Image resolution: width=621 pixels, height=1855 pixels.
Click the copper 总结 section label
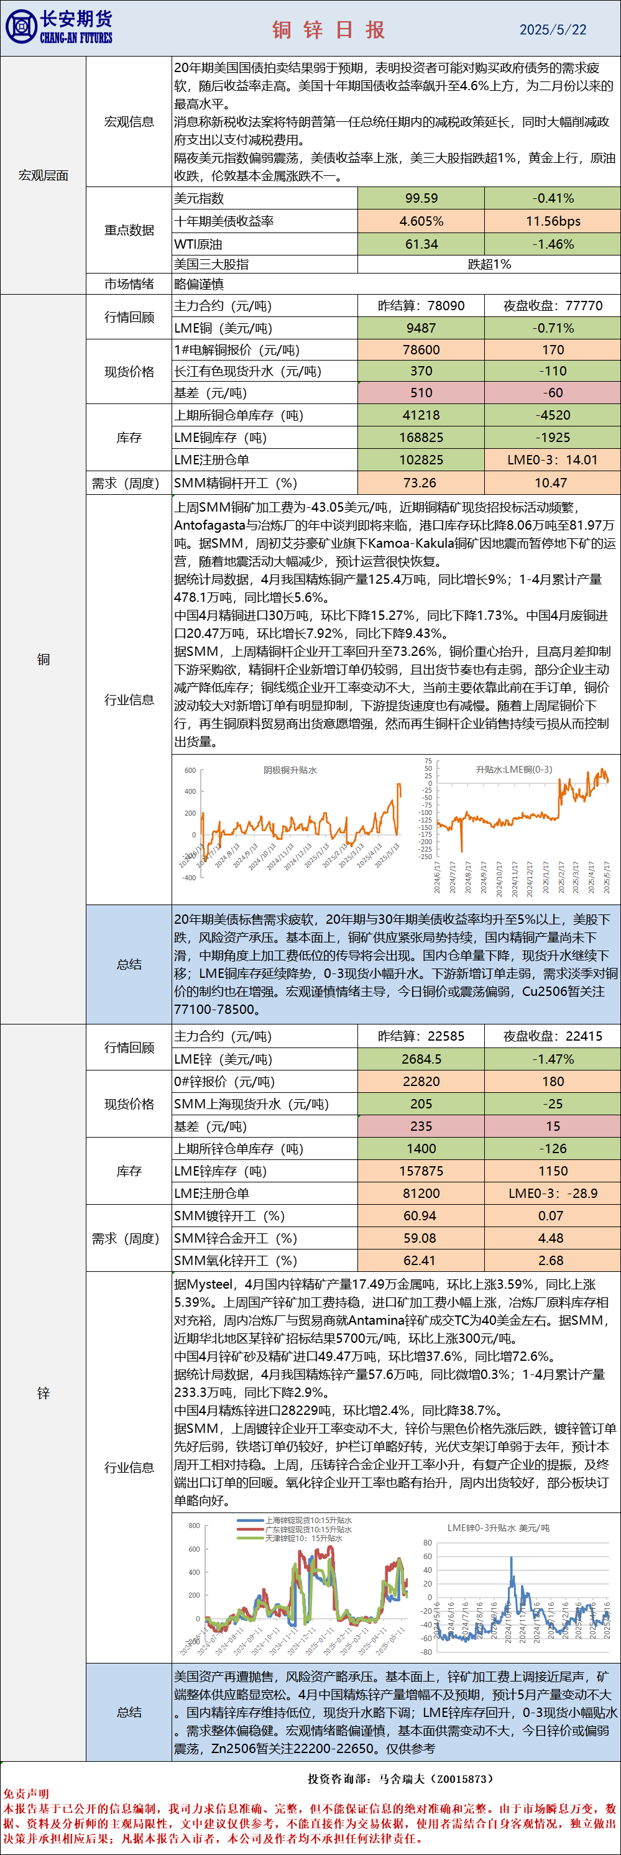pyautogui.click(x=129, y=964)
